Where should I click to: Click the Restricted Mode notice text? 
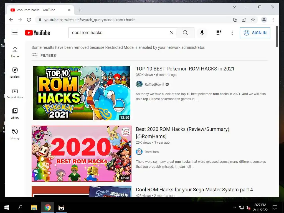118,47
